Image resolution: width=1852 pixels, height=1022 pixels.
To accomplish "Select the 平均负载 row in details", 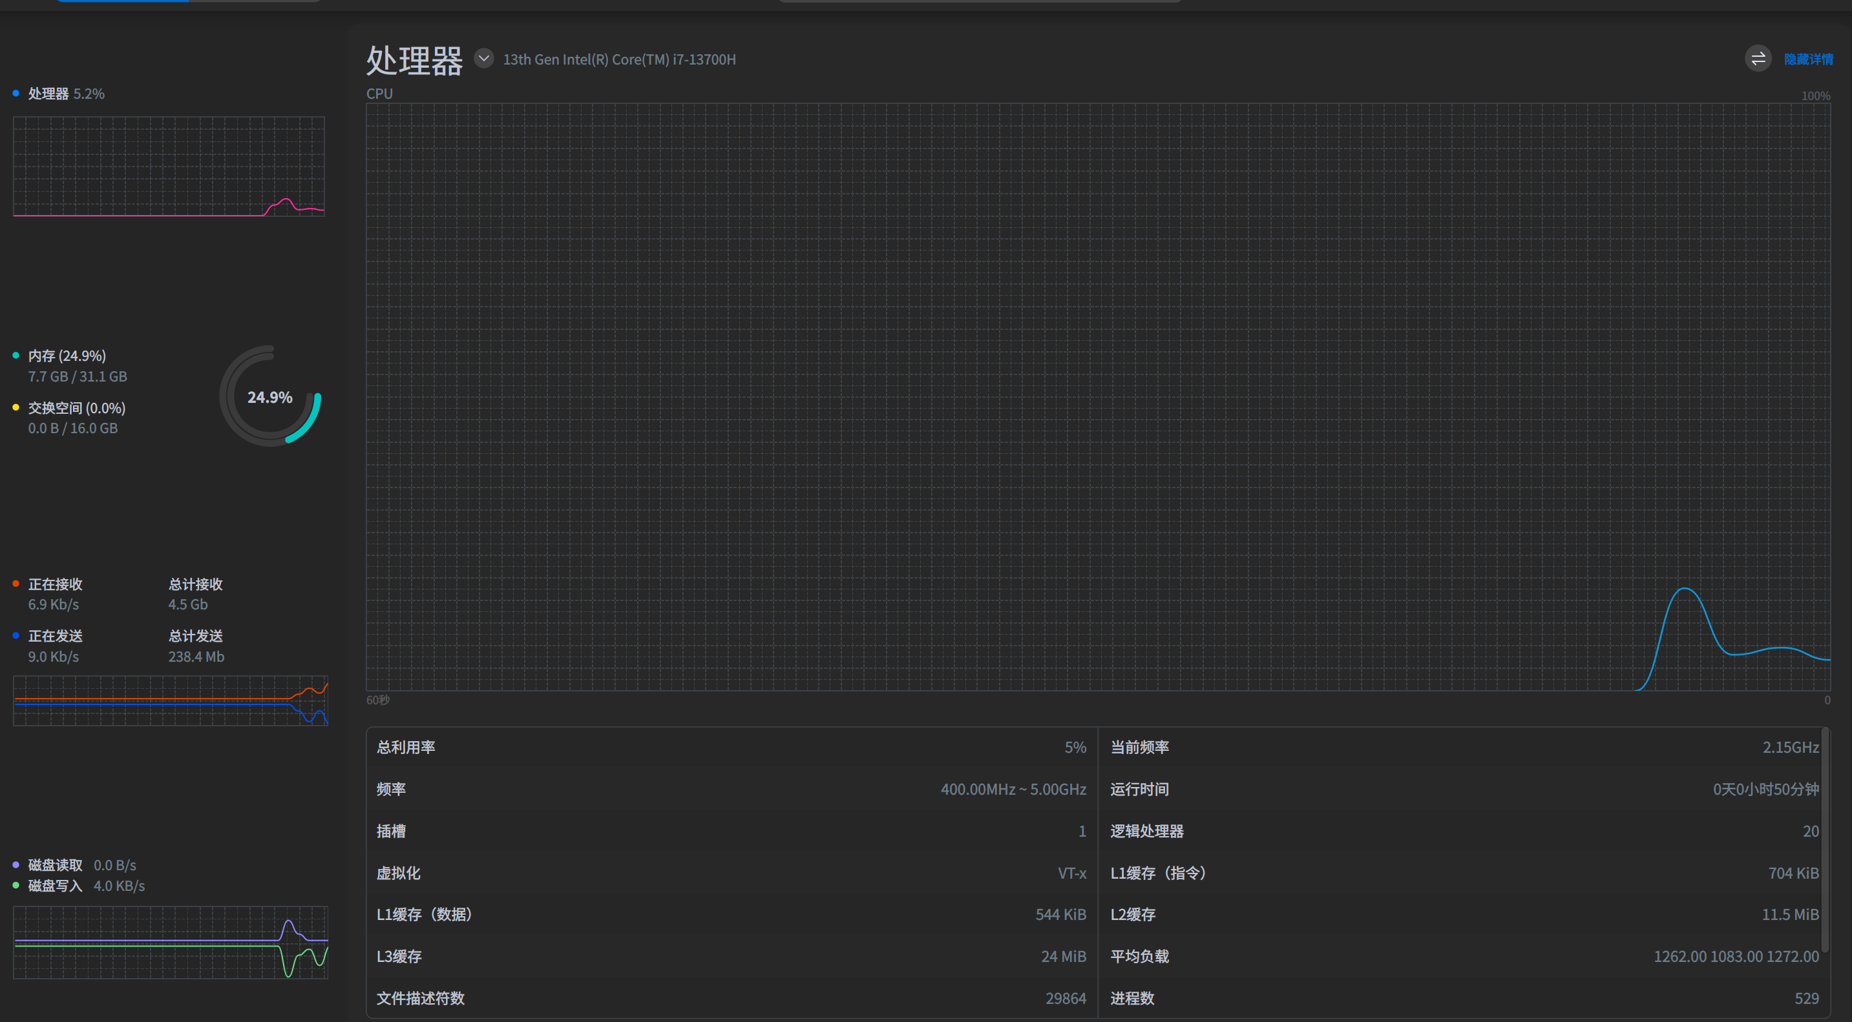I will coord(1464,956).
